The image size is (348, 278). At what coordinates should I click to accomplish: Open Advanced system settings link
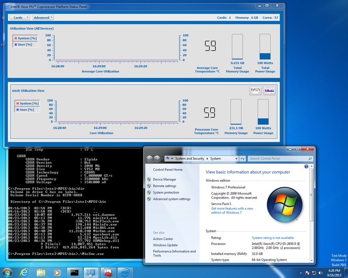point(171,199)
